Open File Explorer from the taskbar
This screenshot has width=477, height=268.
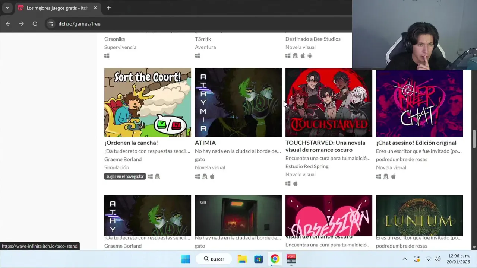click(x=242, y=259)
